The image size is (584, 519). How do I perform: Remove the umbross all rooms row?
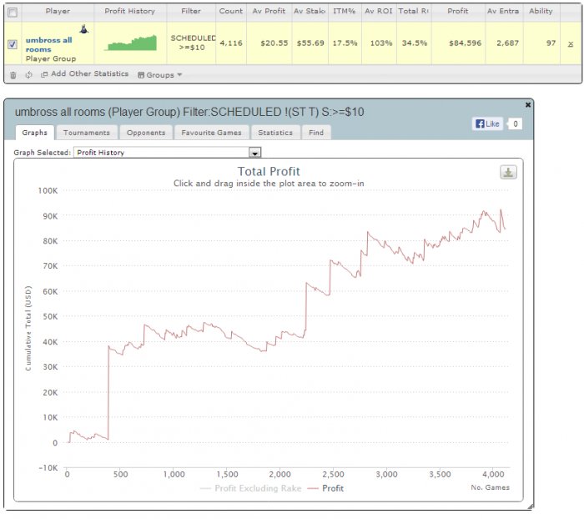coord(570,44)
